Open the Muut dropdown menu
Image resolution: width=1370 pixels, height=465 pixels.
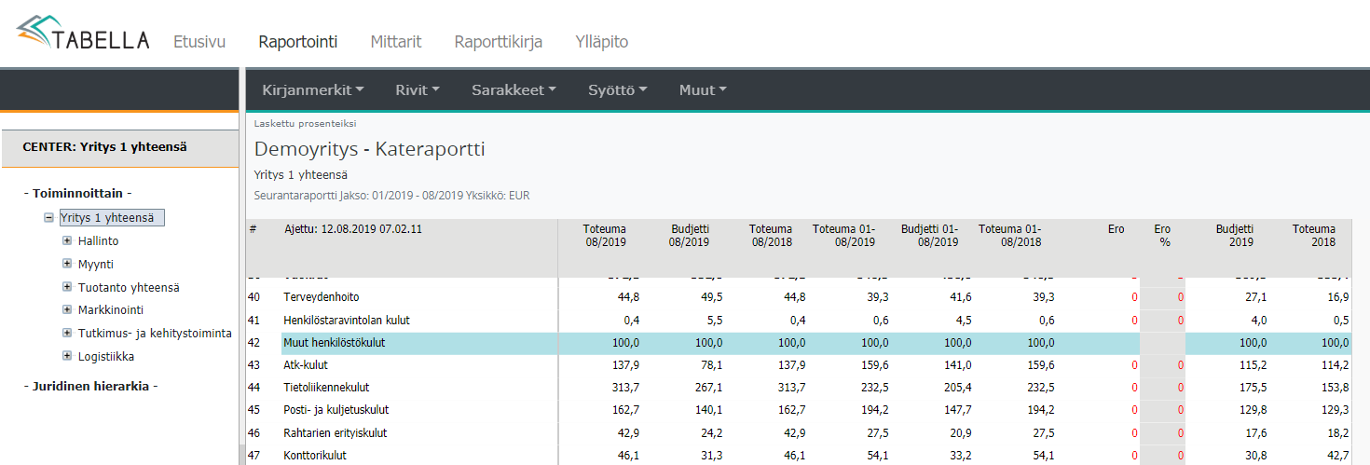click(x=702, y=90)
